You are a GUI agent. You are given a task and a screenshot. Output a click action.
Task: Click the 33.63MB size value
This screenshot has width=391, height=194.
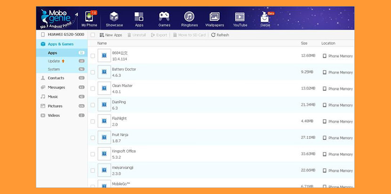click(x=308, y=154)
